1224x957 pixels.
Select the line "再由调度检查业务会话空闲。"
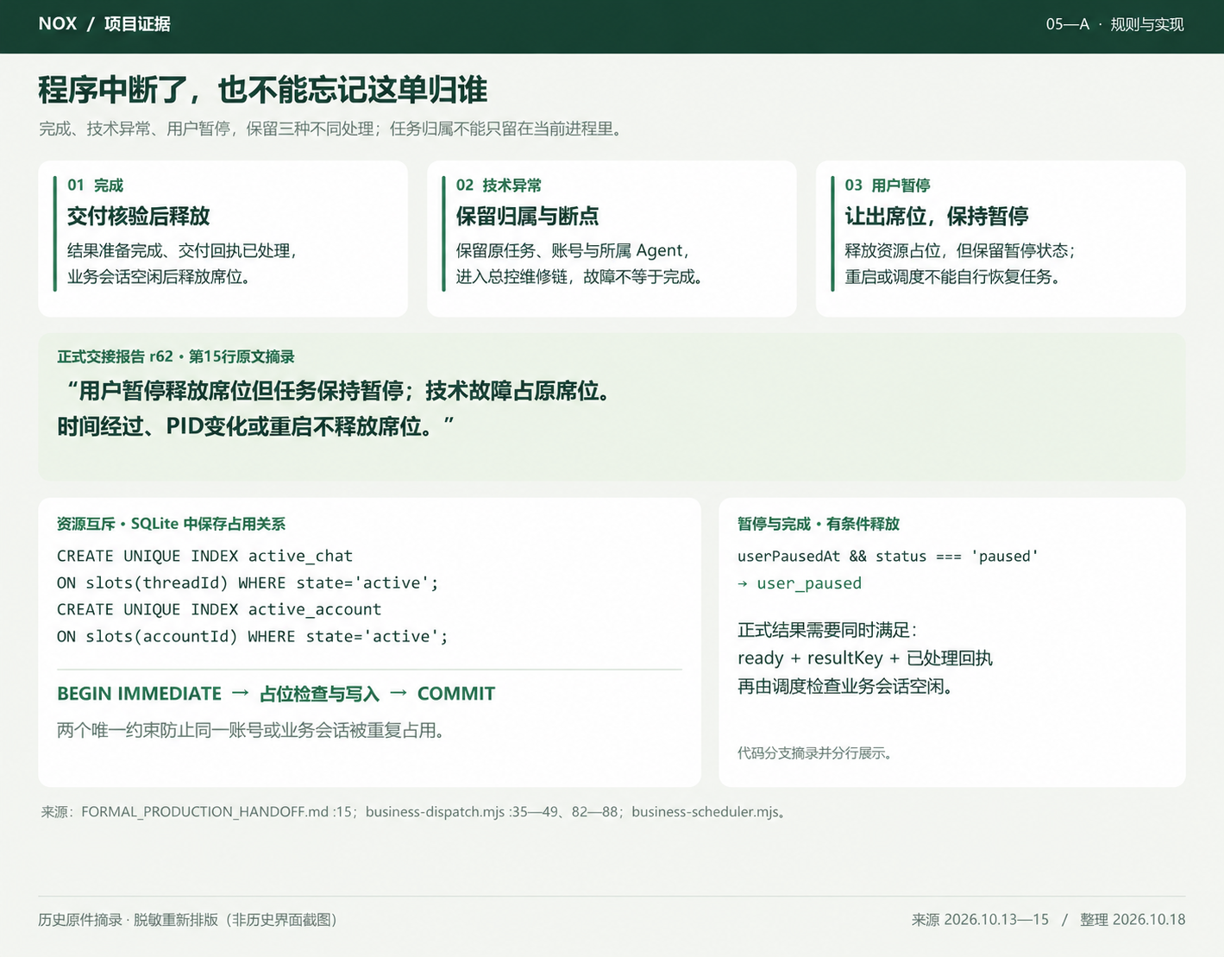coord(845,687)
